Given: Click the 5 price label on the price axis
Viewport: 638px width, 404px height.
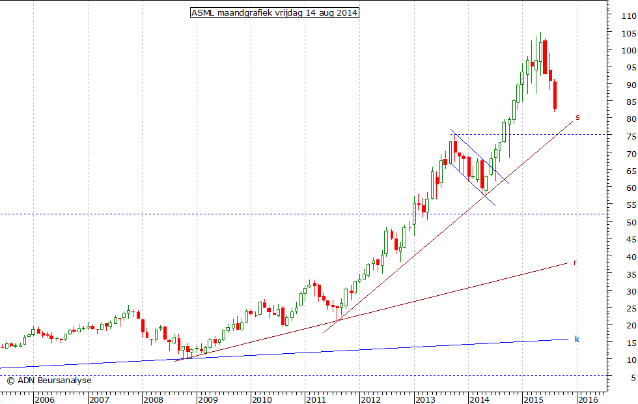Looking at the screenshot, I should [x=633, y=379].
